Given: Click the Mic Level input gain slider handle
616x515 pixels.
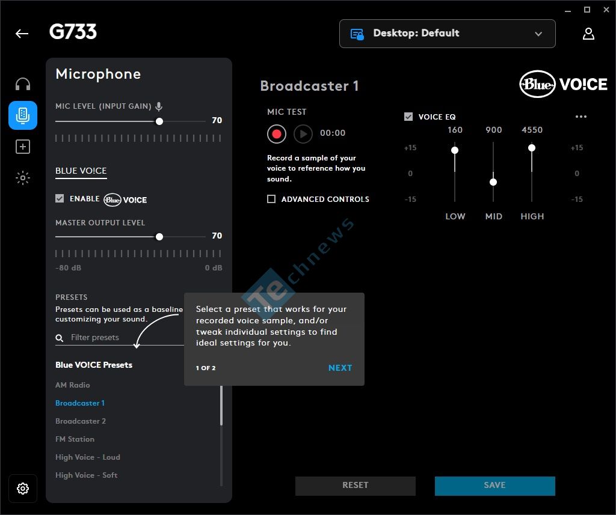Looking at the screenshot, I should tap(159, 121).
